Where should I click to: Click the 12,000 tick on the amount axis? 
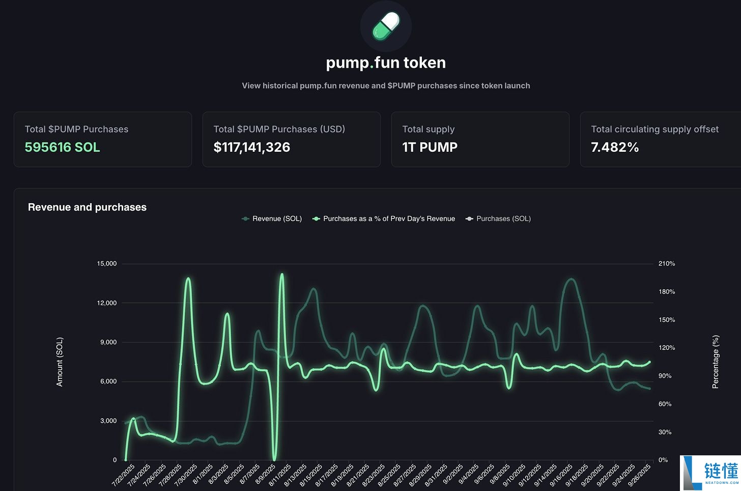coord(107,303)
